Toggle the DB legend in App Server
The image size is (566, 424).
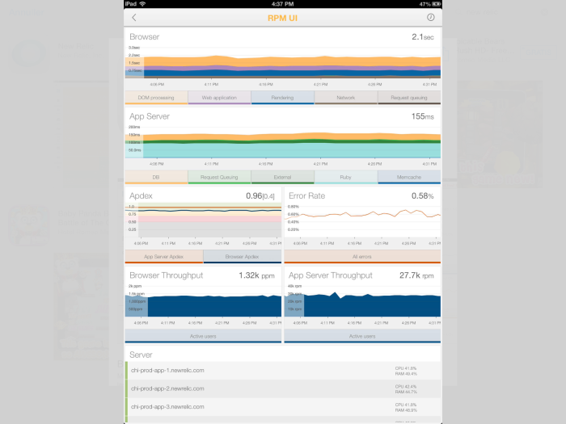(x=156, y=178)
